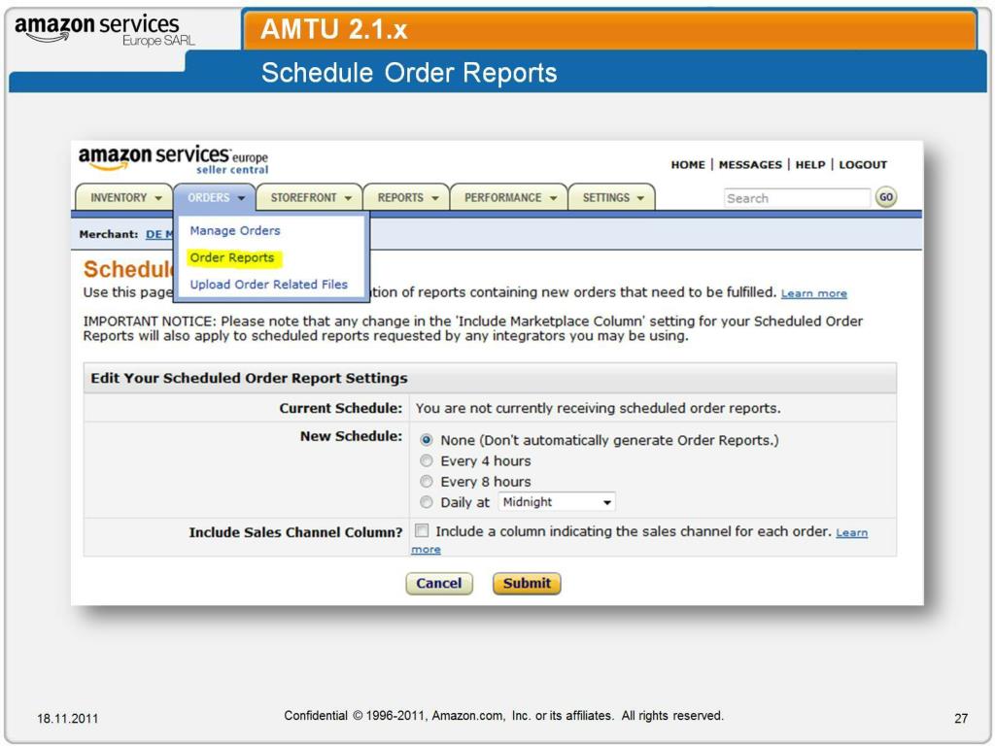Expand the Inventory tab dropdown arrow
The image size is (995, 746).
pyautogui.click(x=158, y=198)
